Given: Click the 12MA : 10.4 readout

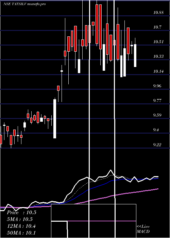Looking at the screenshot, I should 21,226.
